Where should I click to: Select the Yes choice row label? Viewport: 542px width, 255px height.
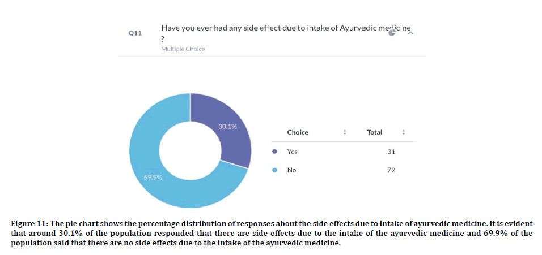tap(292, 152)
